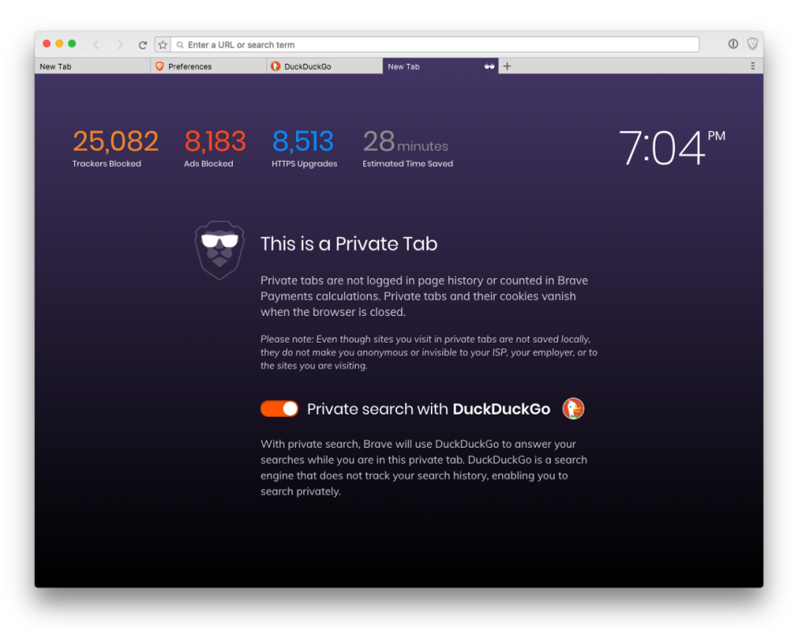
Task: Click the Trackers Blocked count
Action: pos(115,141)
